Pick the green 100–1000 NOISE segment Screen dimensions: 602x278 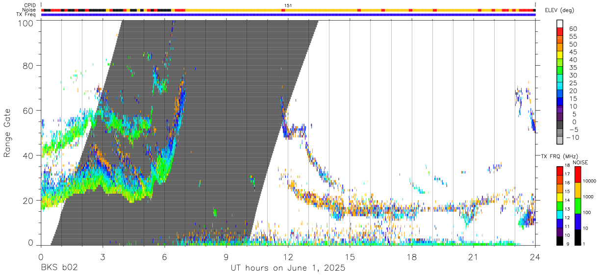click(577, 205)
